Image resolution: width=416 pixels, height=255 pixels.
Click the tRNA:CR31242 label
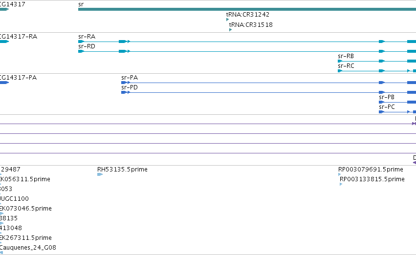[x=247, y=15]
